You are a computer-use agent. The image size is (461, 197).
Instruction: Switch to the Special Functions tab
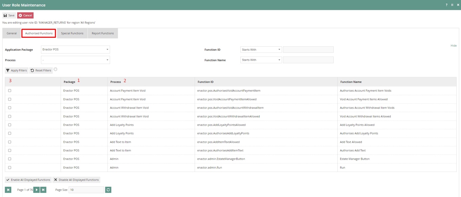pos(72,33)
